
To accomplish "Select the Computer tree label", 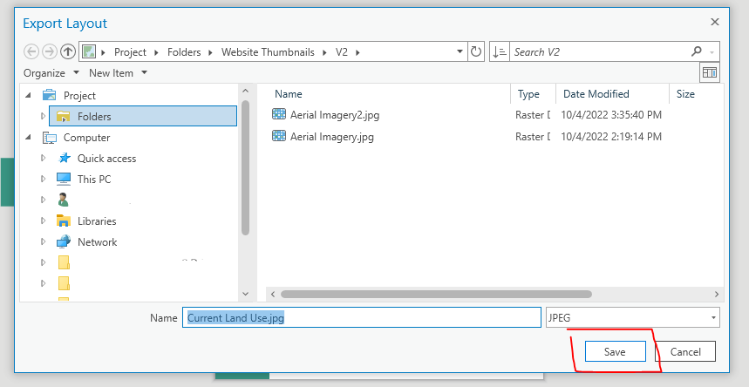I will pyautogui.click(x=86, y=138).
